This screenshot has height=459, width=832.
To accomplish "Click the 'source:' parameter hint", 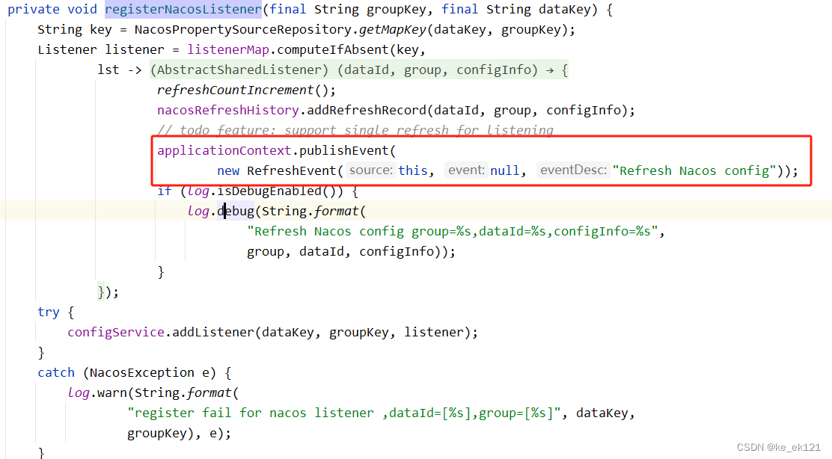I will (x=371, y=170).
